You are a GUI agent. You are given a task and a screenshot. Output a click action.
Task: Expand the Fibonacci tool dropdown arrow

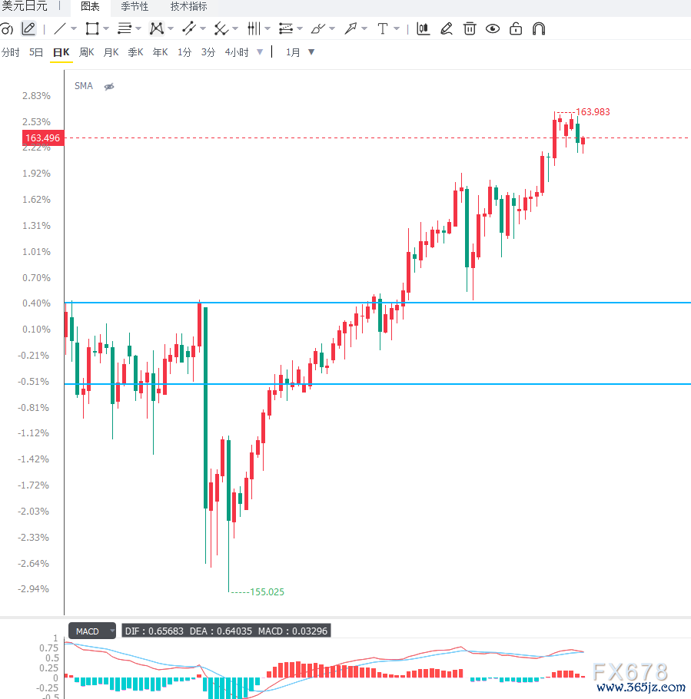tap(300, 29)
